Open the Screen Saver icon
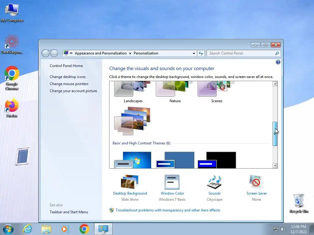Image resolution: width=314 pixels, height=235 pixels. (x=256, y=182)
